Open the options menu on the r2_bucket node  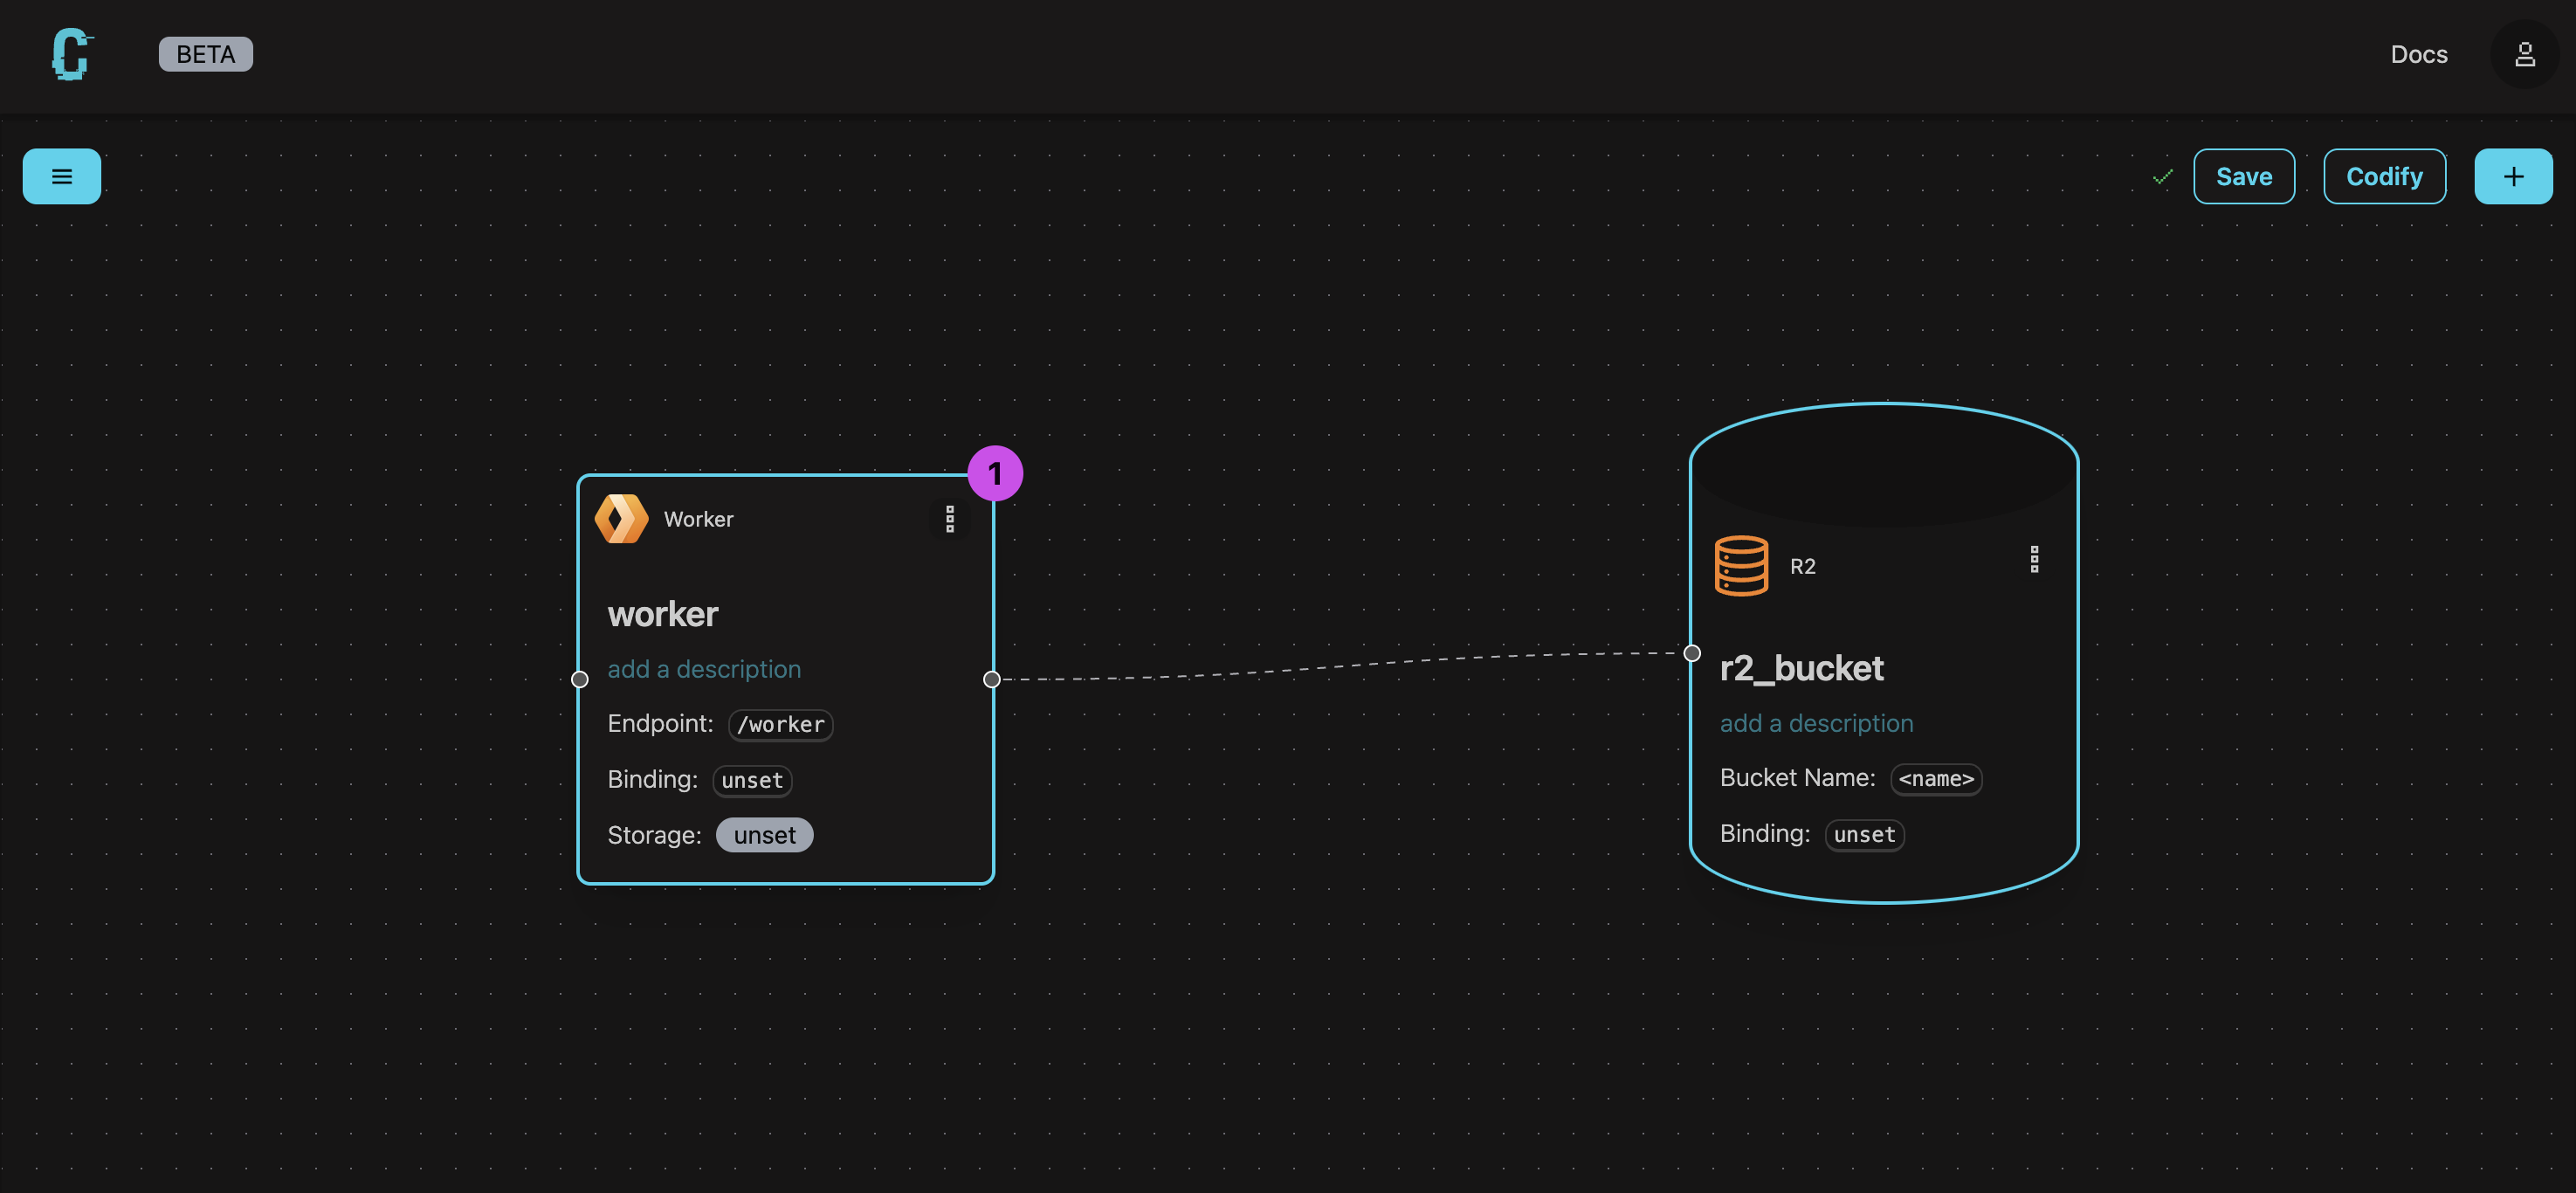click(x=2034, y=559)
